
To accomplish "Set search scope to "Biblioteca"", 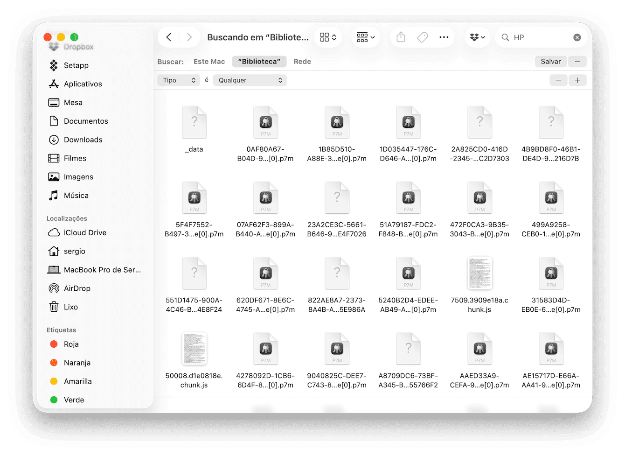I will 259,62.
